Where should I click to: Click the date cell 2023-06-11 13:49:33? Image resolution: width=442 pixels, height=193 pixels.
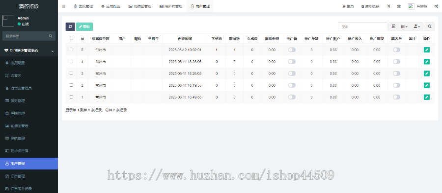[185, 97]
